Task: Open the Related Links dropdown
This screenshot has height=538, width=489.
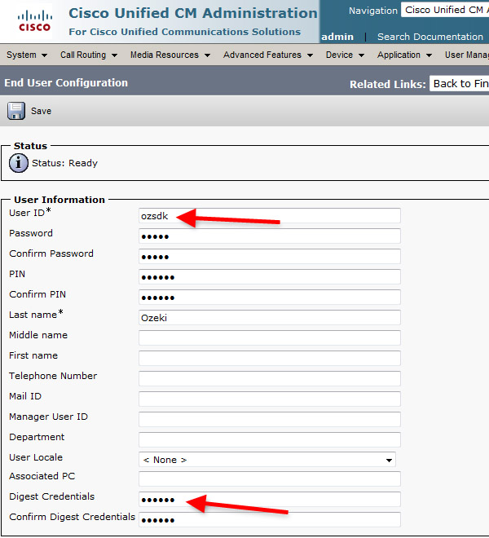Action: [x=459, y=84]
